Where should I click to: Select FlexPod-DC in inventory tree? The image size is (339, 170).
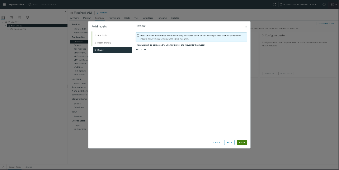coord(16,26)
